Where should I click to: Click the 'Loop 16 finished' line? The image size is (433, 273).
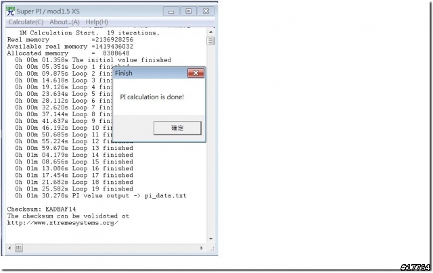pyautogui.click(x=74, y=168)
